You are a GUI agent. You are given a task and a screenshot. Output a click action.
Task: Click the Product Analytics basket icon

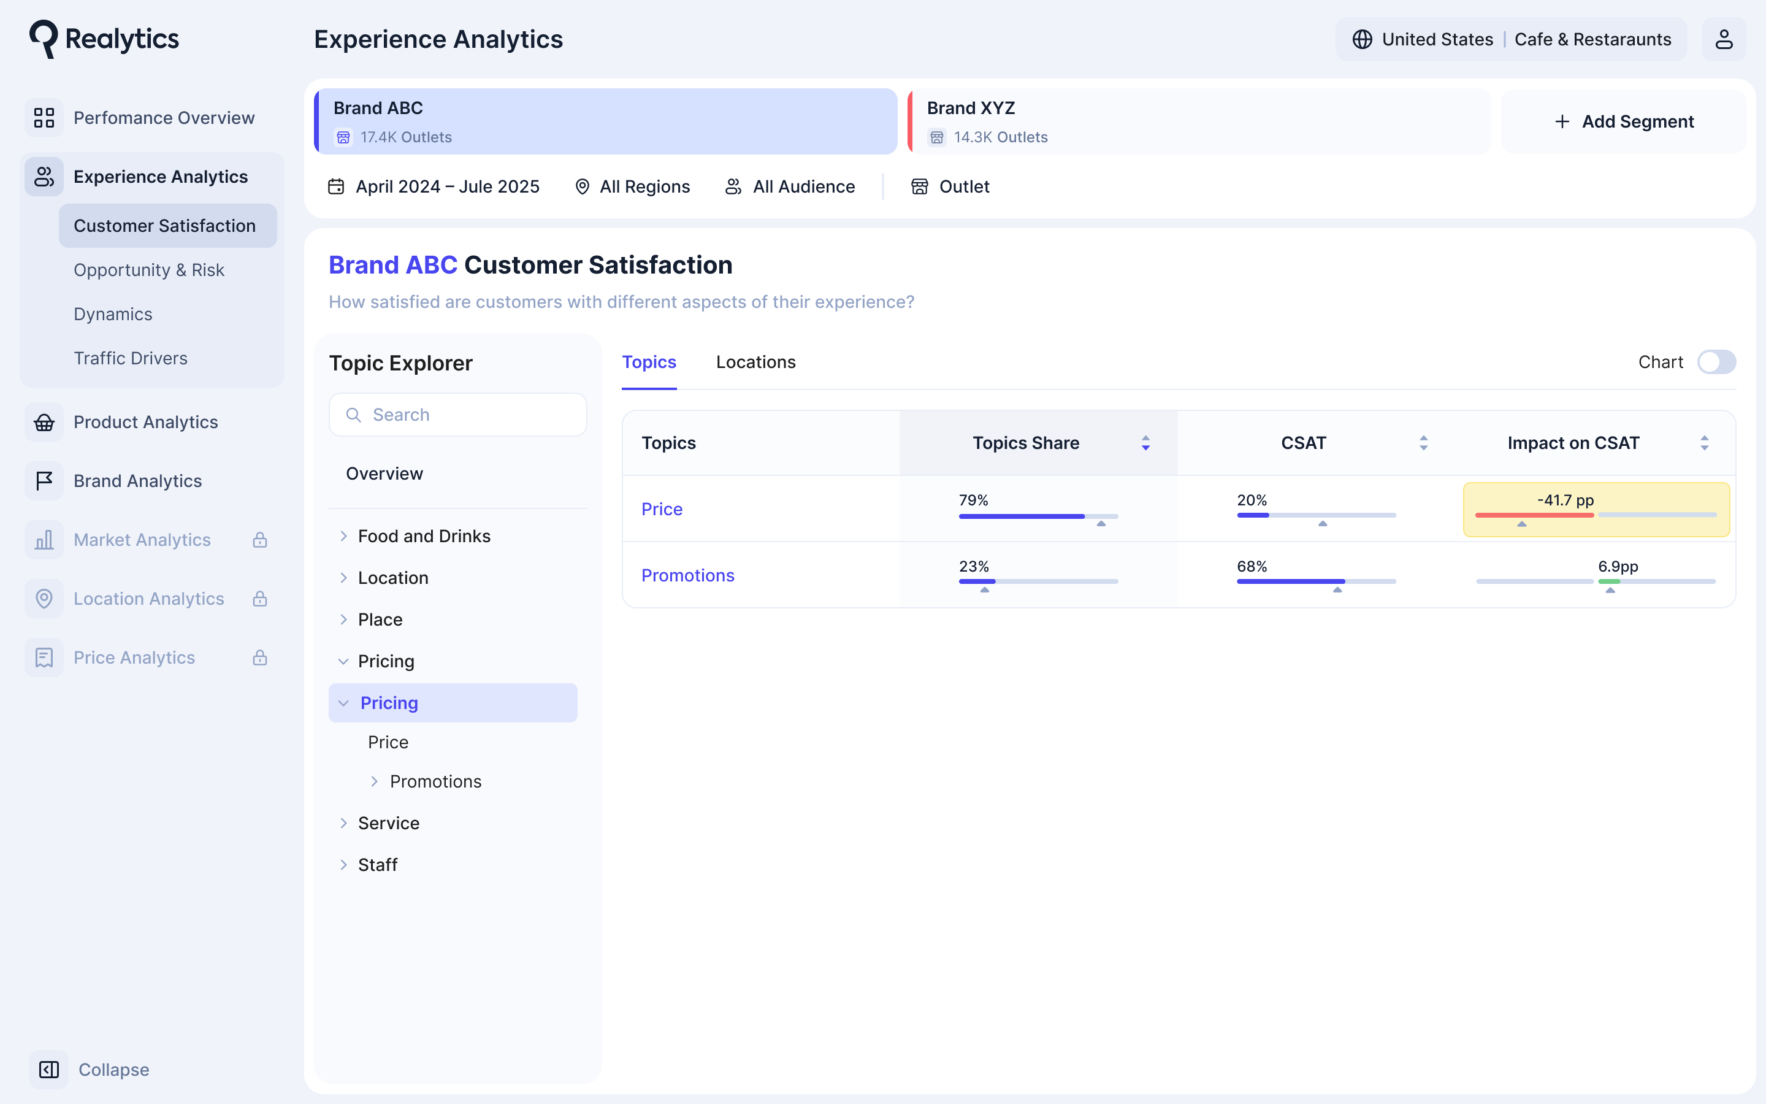tap(44, 422)
